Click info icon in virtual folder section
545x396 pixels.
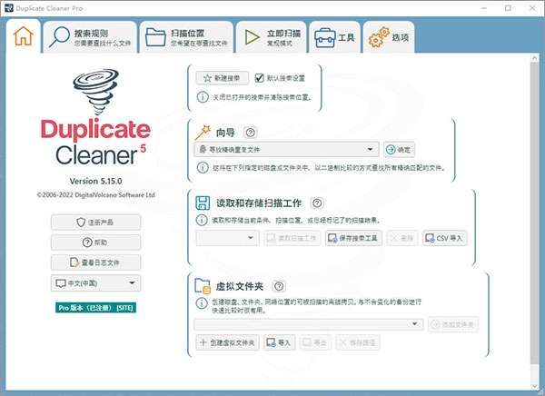coord(202,302)
